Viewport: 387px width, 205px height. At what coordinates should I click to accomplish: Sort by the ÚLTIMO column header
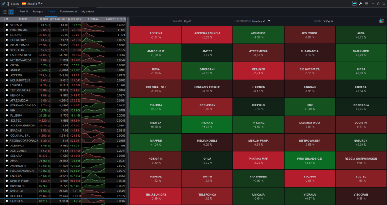tap(44, 19)
